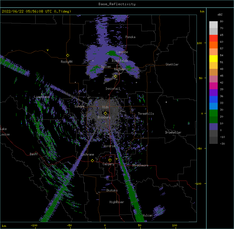Image resolution: width=234 pixels, height=229 pixels.
Task: Select the Limestone label
Action: click(x=42, y=97)
